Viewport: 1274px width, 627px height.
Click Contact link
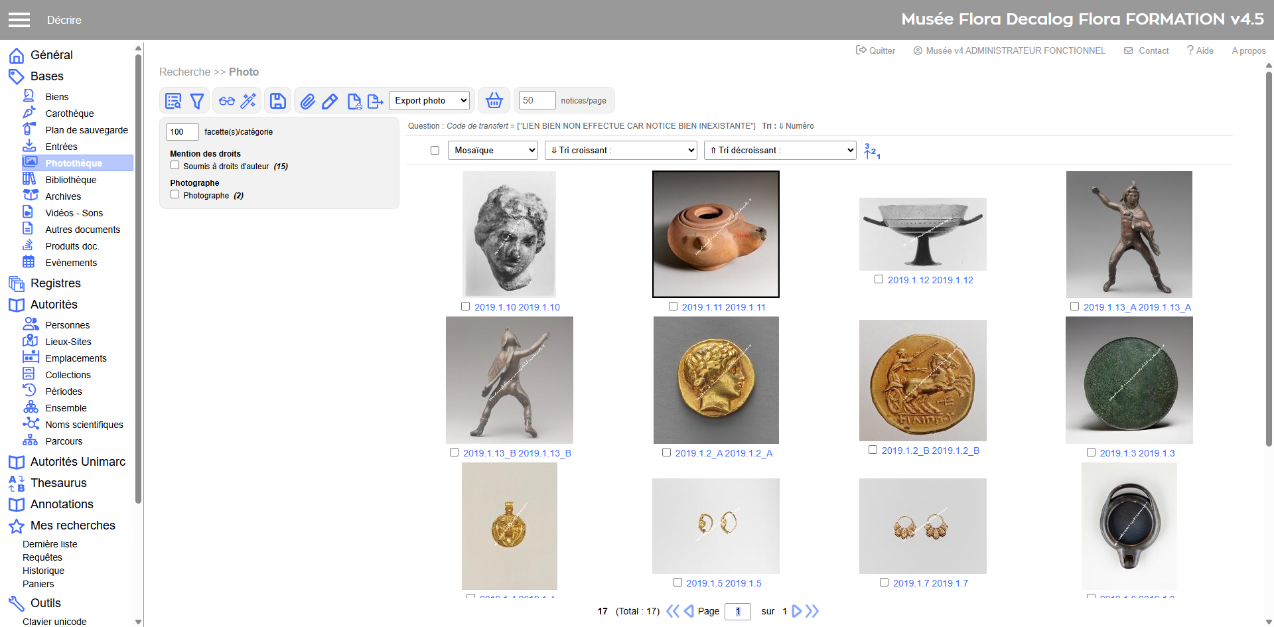(x=1146, y=50)
